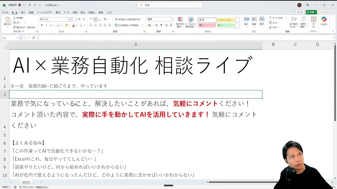Apply bold formatting with the B icon
The width and height of the screenshot is (337, 189).
point(42,25)
